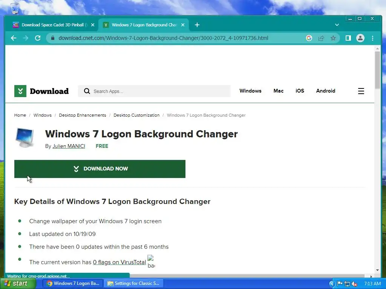
Task: Click the network icon in system tray
Action: (347, 284)
